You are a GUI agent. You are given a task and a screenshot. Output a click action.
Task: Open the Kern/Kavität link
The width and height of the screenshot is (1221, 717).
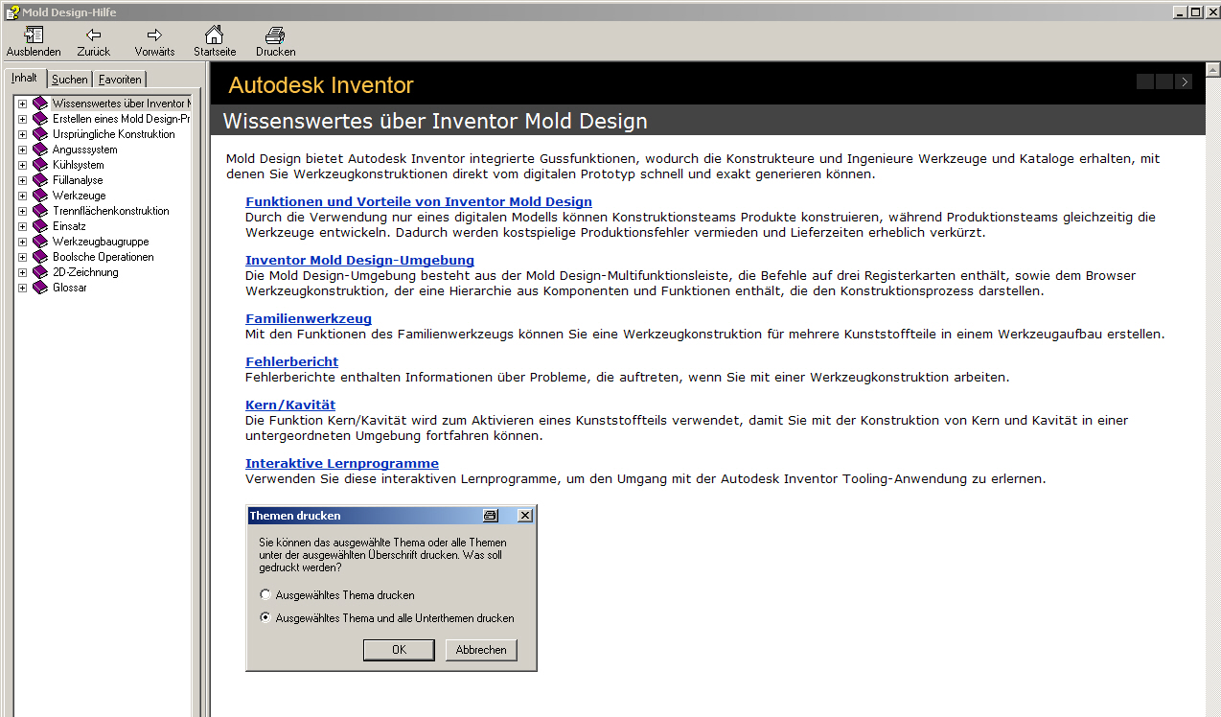[x=290, y=405]
